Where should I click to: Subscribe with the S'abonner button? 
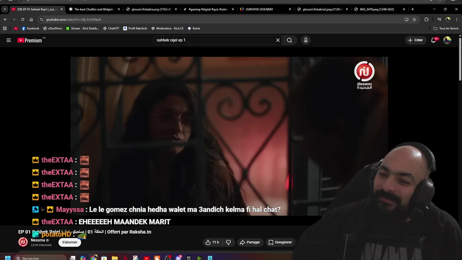[x=70, y=242]
